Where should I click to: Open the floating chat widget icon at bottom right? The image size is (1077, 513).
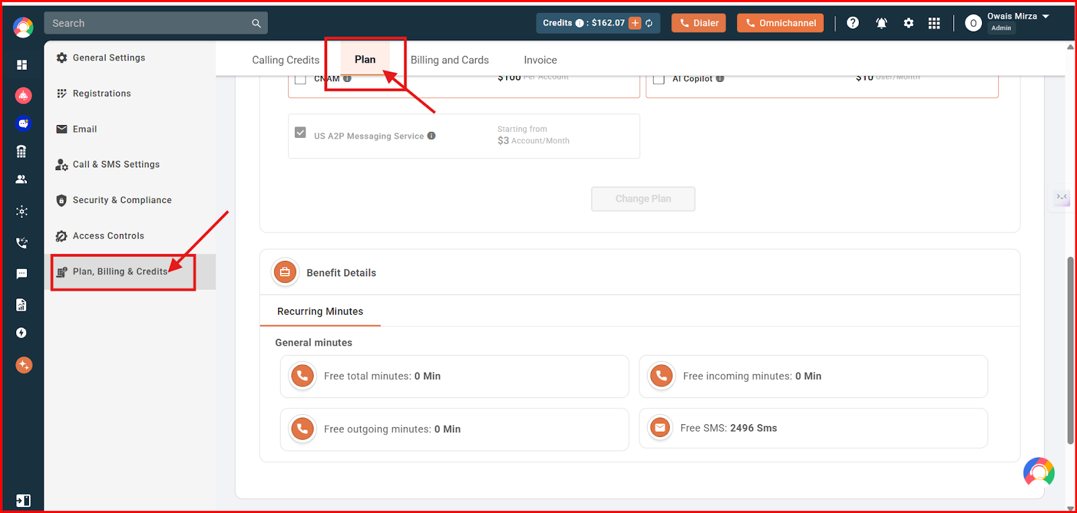(x=1039, y=473)
